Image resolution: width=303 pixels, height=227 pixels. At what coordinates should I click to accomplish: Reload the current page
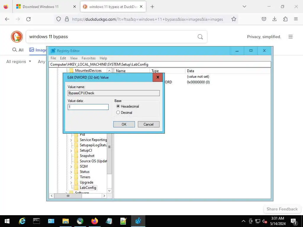tap(28, 19)
